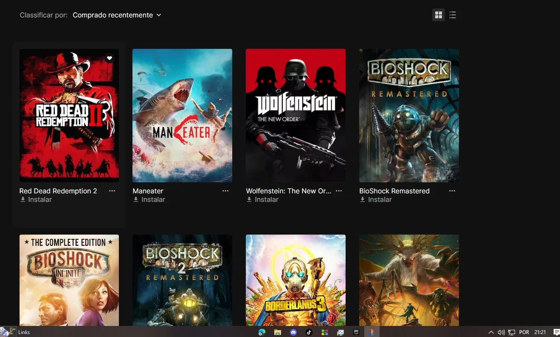Click the 'Classificar por:' label
This screenshot has width=560, height=337.
(x=44, y=15)
